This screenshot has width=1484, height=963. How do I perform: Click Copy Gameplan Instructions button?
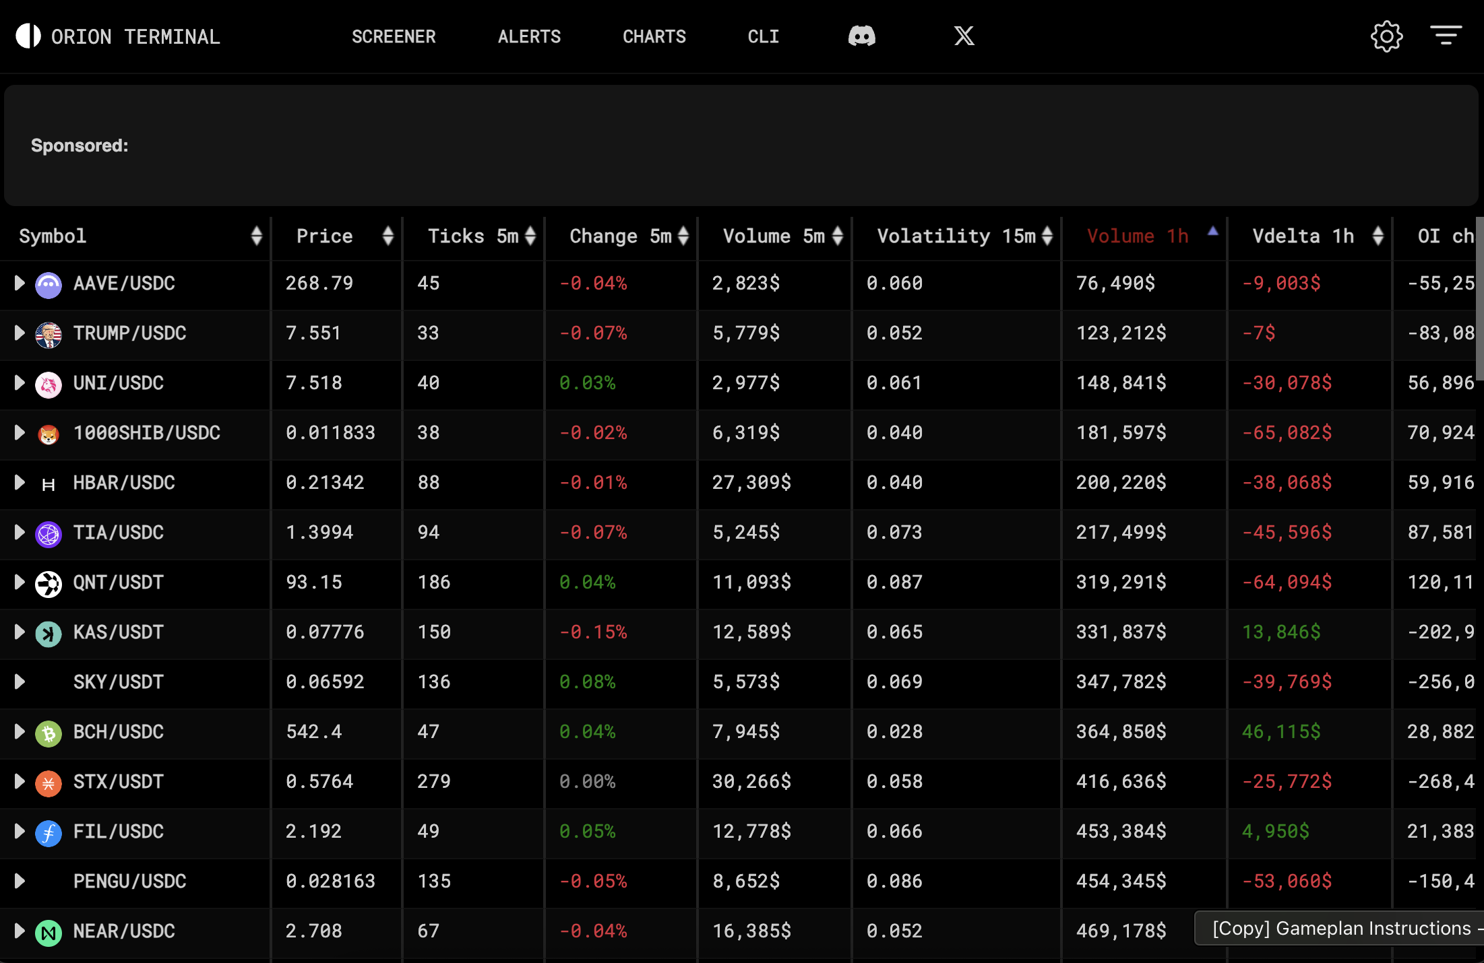1341,929
